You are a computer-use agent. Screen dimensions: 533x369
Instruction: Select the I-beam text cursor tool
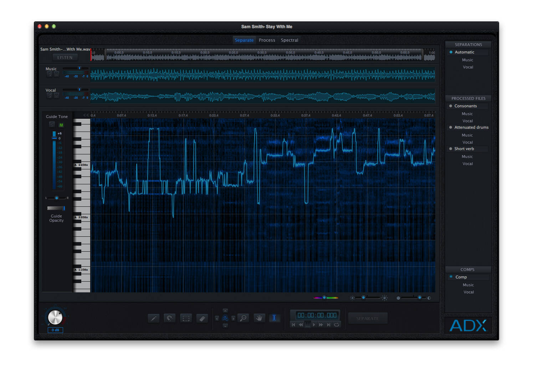click(274, 318)
